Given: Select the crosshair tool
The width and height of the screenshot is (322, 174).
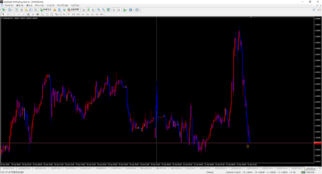Looking at the screenshot, I should pos(8,14).
